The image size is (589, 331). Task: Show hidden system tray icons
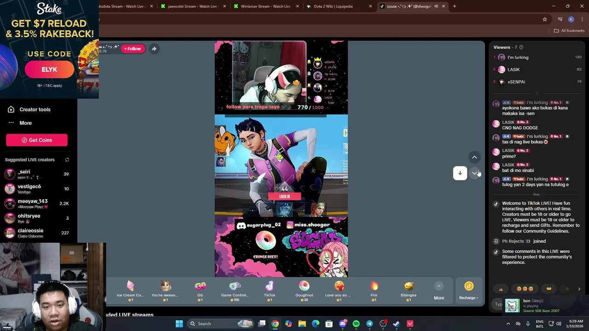coord(508,324)
